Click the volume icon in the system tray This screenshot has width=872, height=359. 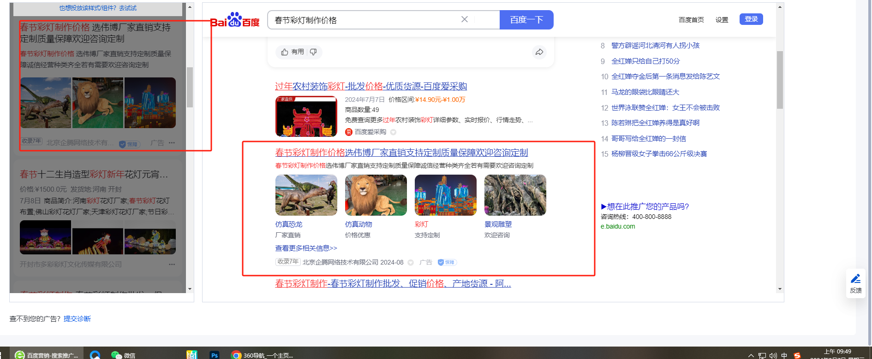point(773,355)
